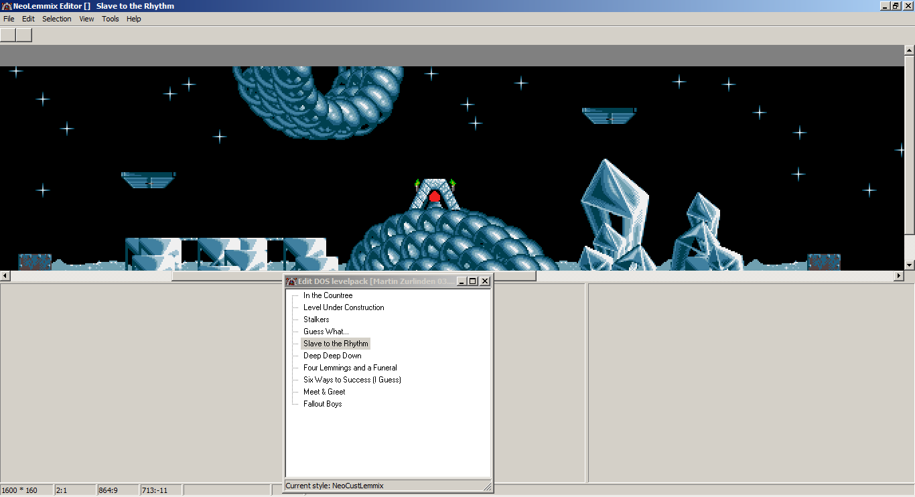Select "Level Under Construction" in the list
The width and height of the screenshot is (915, 497).
point(344,307)
